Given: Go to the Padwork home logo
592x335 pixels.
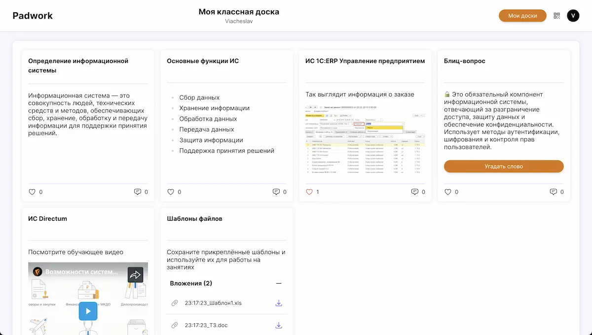Looking at the screenshot, I should [33, 16].
